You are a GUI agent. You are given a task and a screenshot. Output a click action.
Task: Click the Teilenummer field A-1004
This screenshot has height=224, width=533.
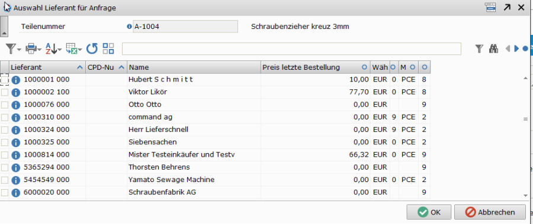pos(185,27)
